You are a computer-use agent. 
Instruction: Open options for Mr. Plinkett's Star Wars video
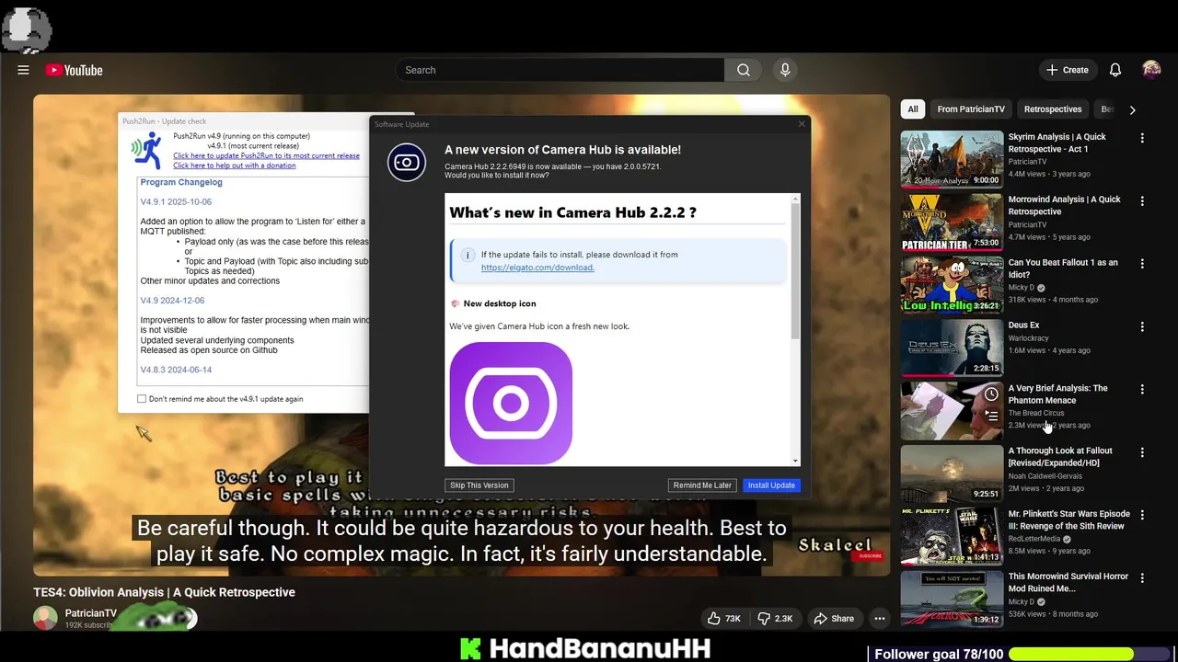(1142, 515)
